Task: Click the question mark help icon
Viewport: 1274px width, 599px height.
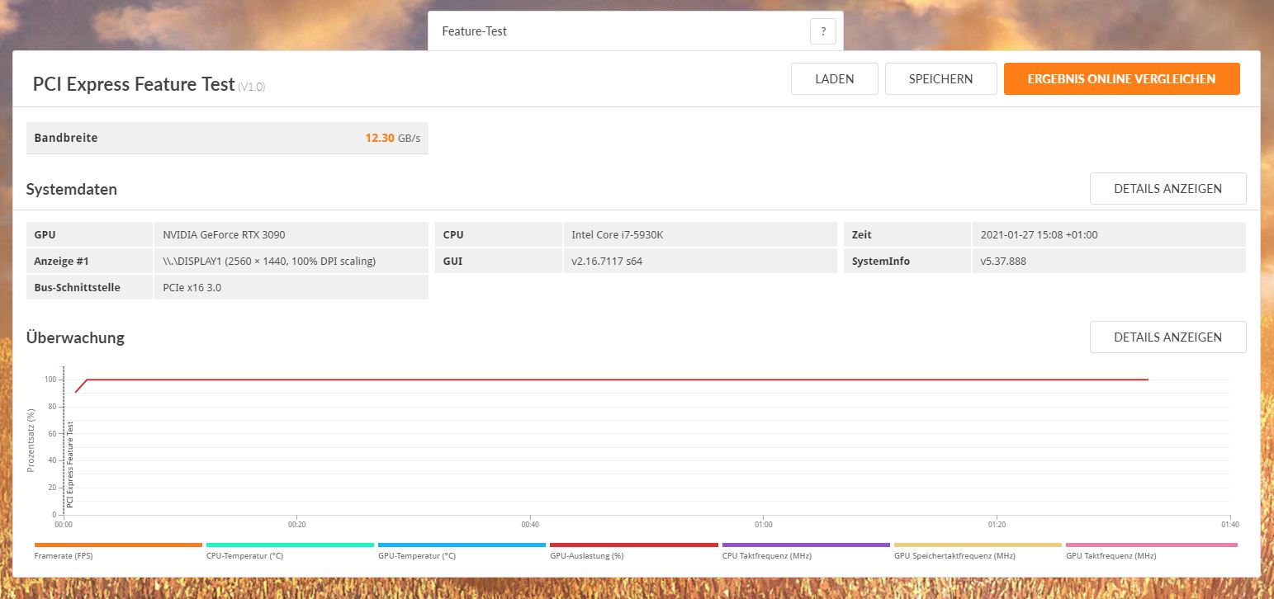Action: [x=822, y=31]
